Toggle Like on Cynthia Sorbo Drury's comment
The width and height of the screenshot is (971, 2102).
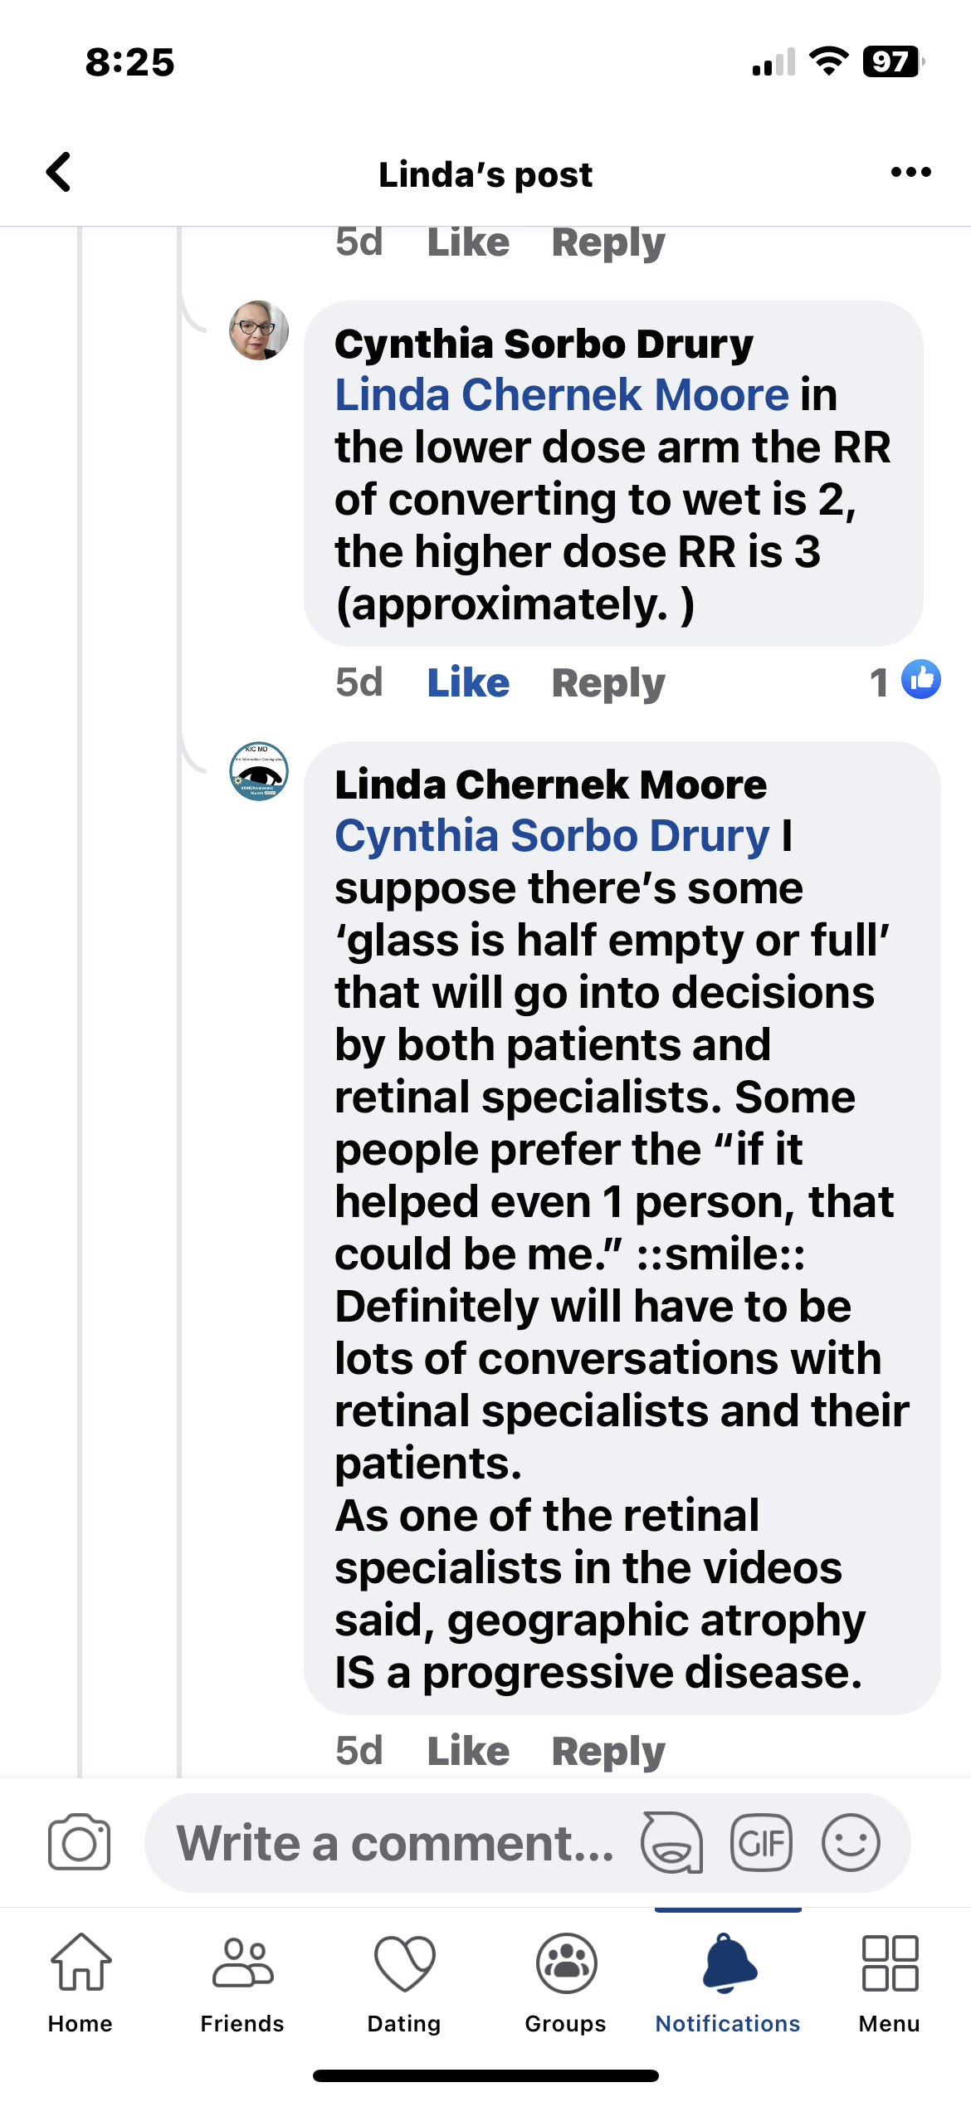(468, 683)
